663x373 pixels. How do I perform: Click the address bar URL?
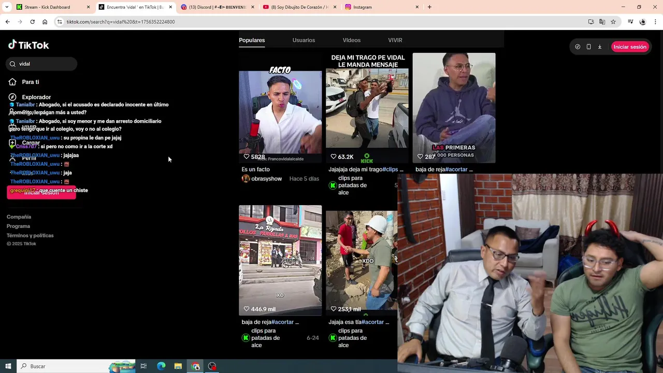pos(120,22)
